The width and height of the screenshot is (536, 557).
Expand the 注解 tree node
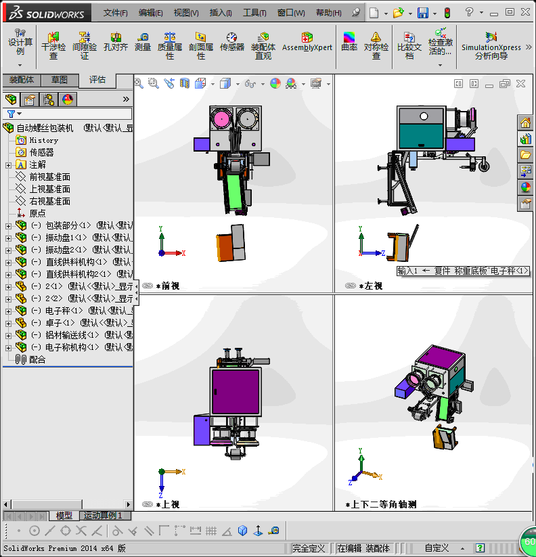coord(9,165)
